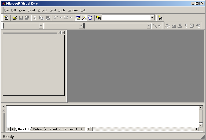Click the output vertical scrollbar thumb
Image resolution: width=206 pixels, height=140 pixels.
click(x=201, y=116)
